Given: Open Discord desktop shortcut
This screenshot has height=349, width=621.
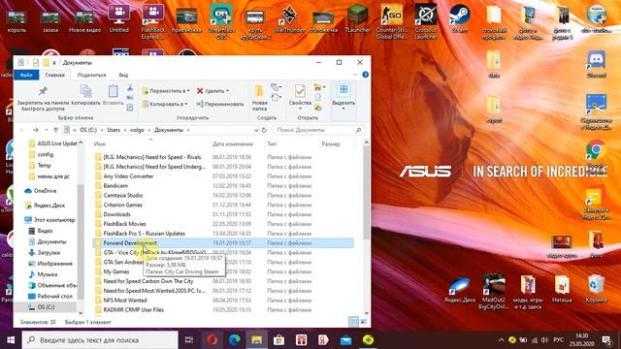Looking at the screenshot, I should [x=597, y=64].
